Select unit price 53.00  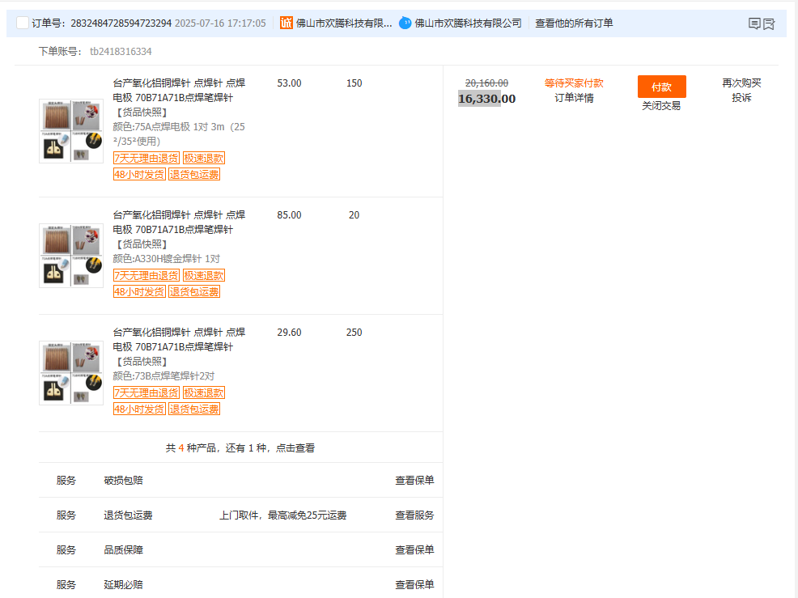pos(289,83)
